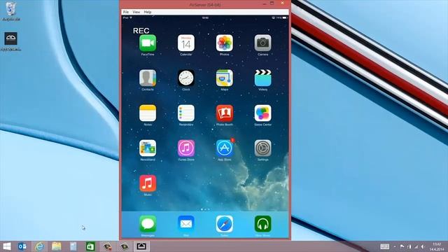The width and height of the screenshot is (448, 252).
Task: Open the volume speaker tray icon
Action: pos(423,246)
